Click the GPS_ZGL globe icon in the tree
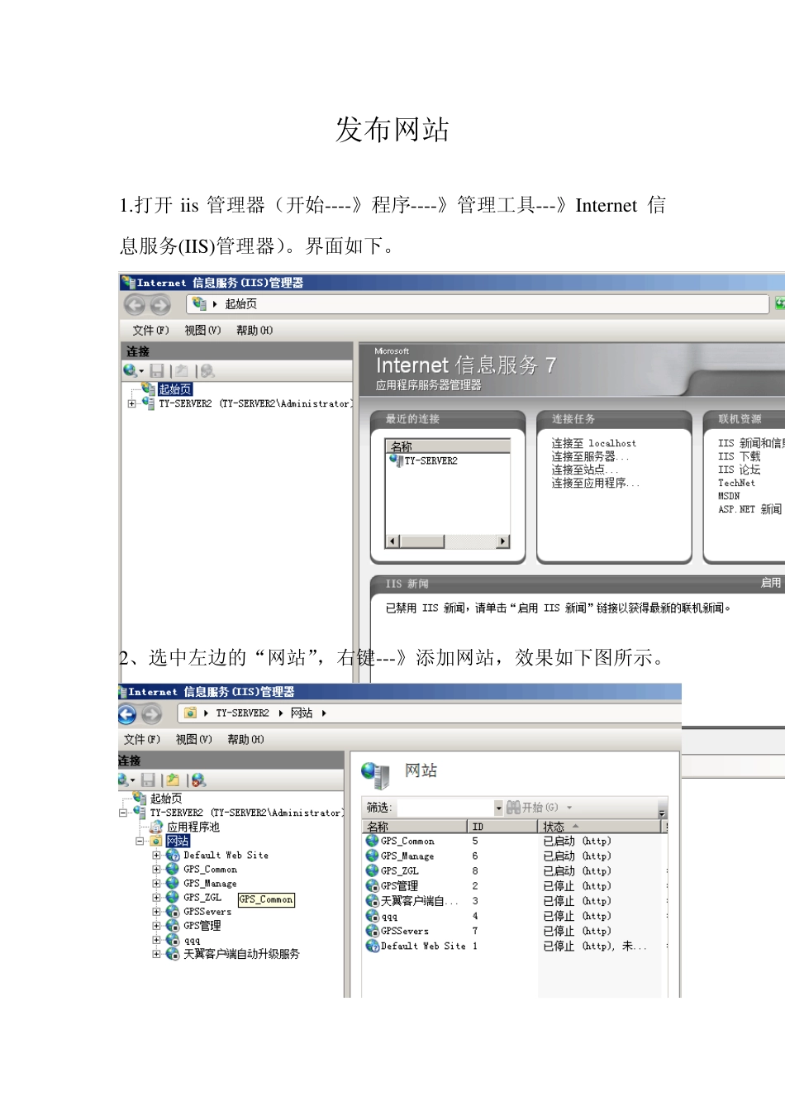Image resolution: width=785 pixels, height=1111 pixels. (173, 897)
